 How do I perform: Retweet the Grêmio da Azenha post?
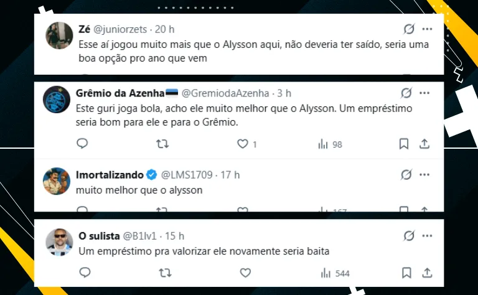[x=162, y=144]
